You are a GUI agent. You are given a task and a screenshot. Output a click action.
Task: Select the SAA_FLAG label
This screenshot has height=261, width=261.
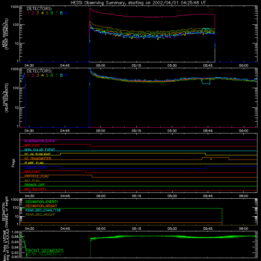click(32, 172)
